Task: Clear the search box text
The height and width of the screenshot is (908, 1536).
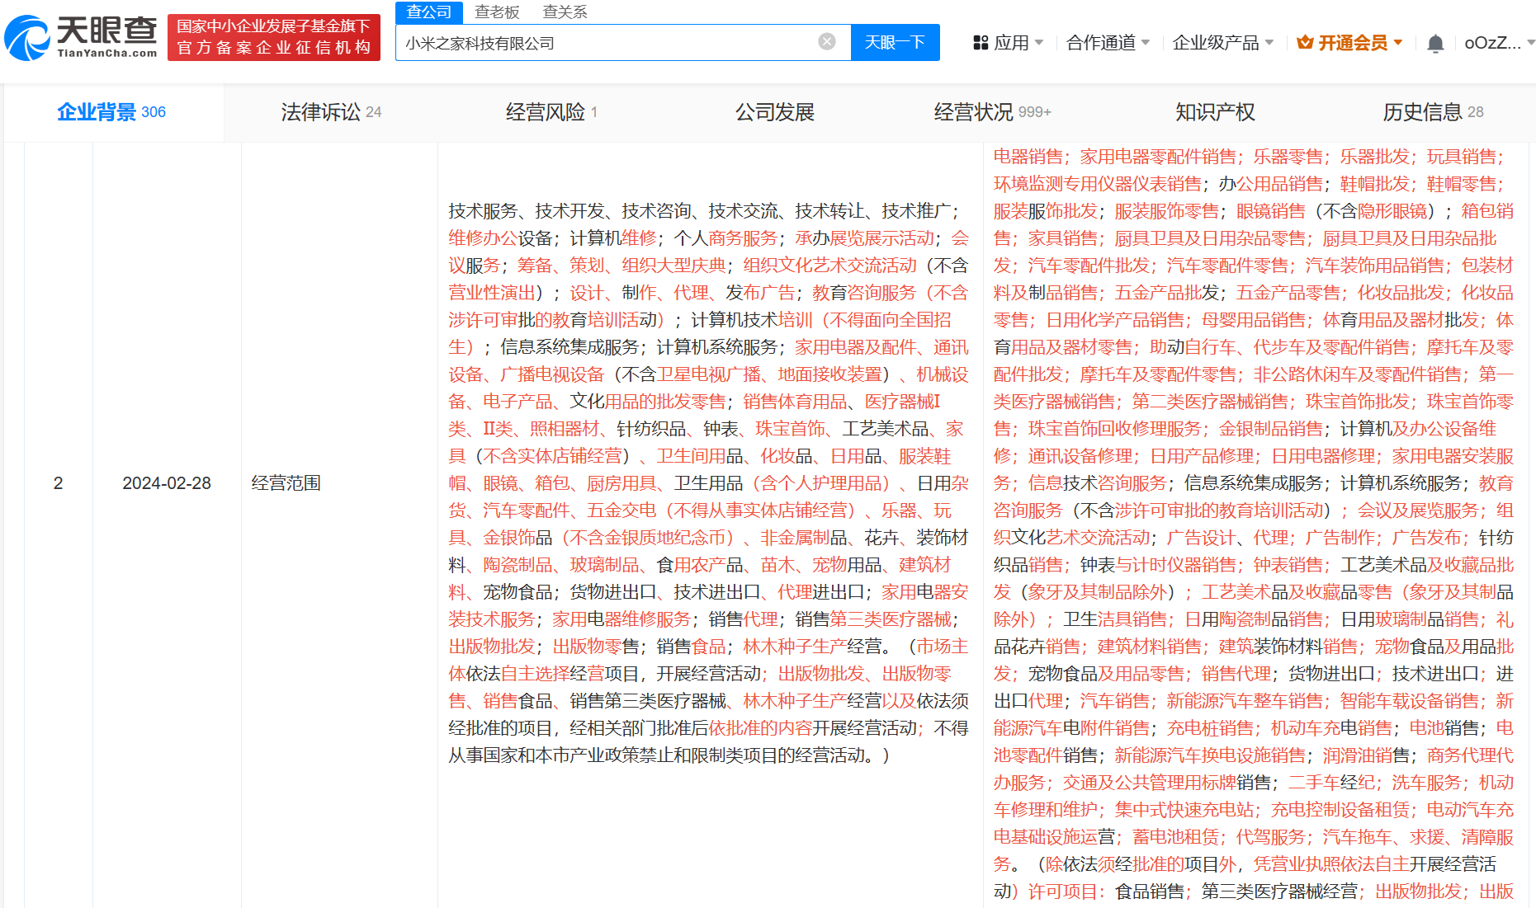Action: (x=826, y=42)
